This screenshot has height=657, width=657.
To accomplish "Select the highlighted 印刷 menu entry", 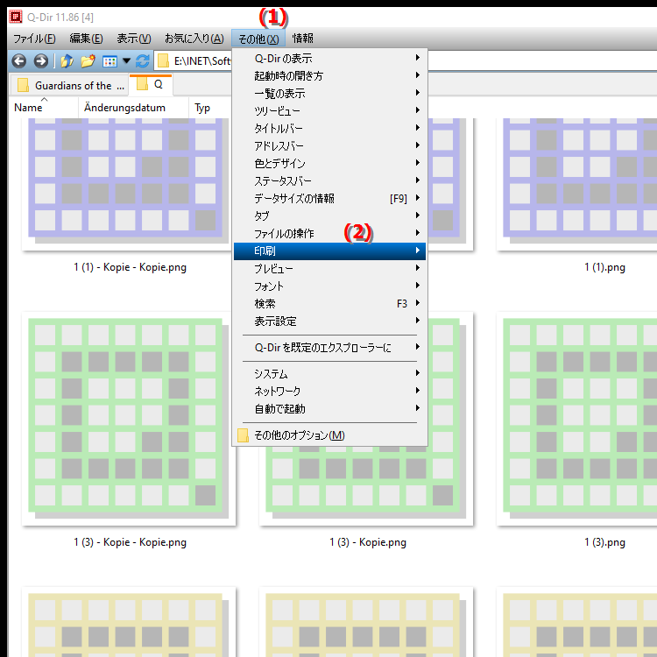I will [329, 251].
